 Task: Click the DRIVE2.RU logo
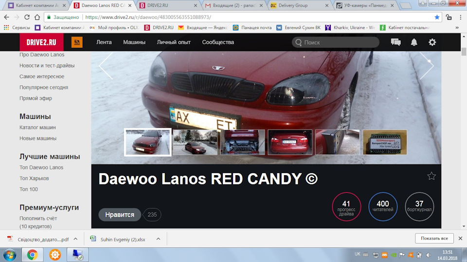click(41, 42)
